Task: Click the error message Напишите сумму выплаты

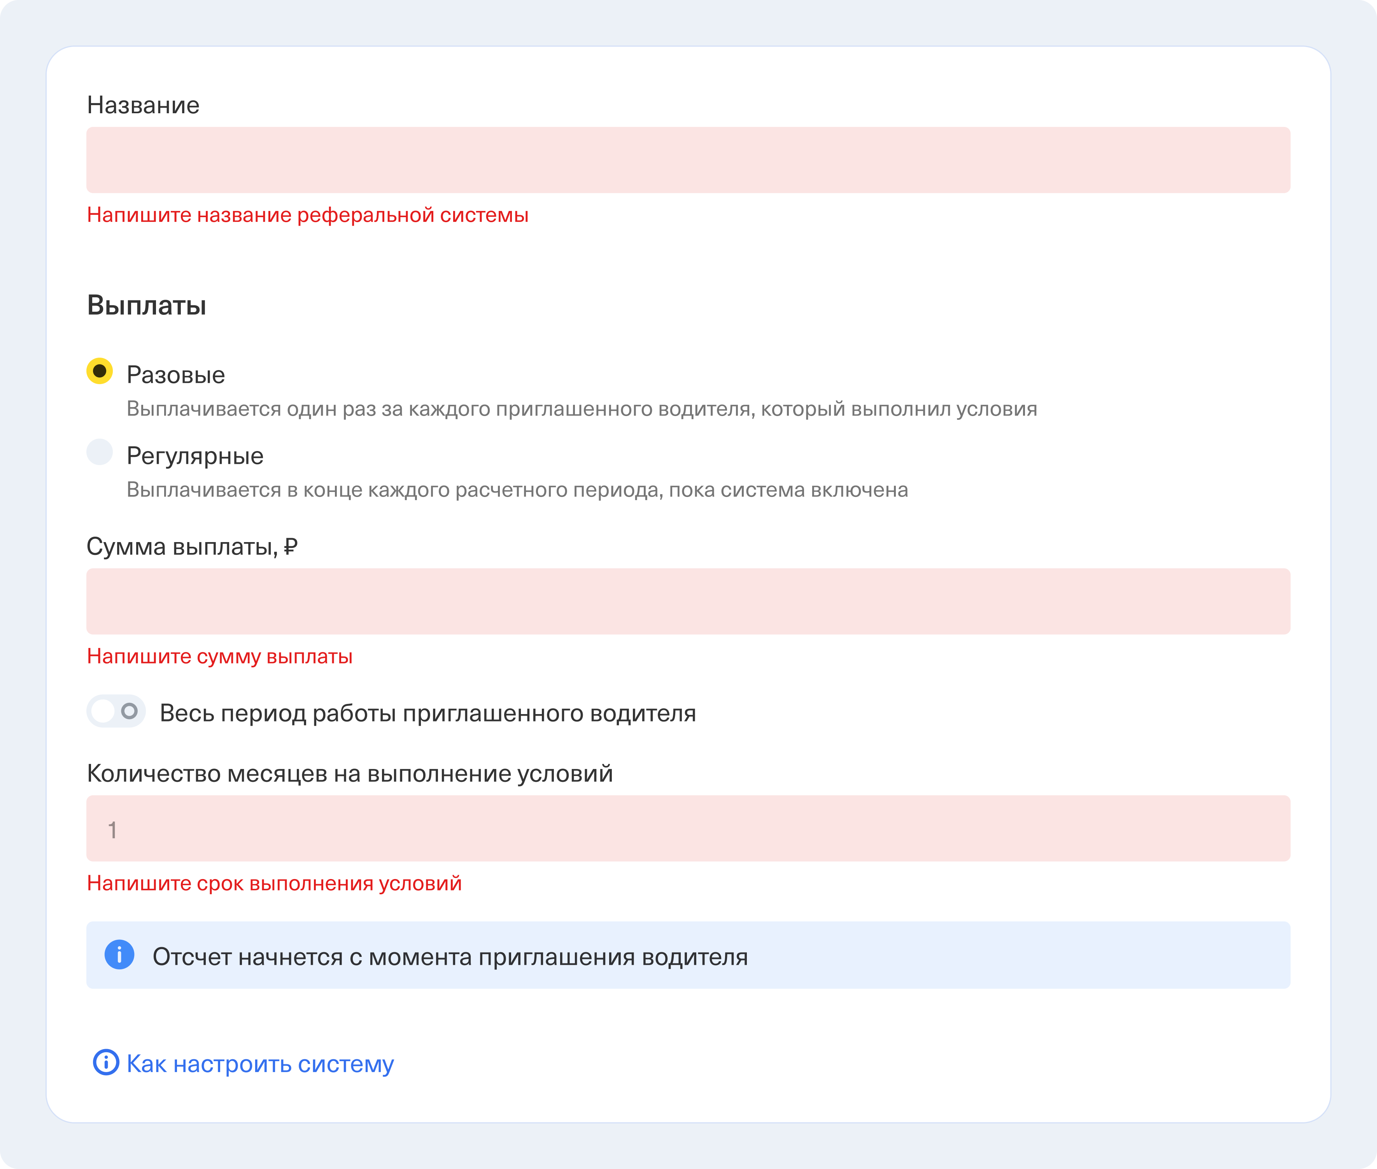Action: pyautogui.click(x=219, y=657)
